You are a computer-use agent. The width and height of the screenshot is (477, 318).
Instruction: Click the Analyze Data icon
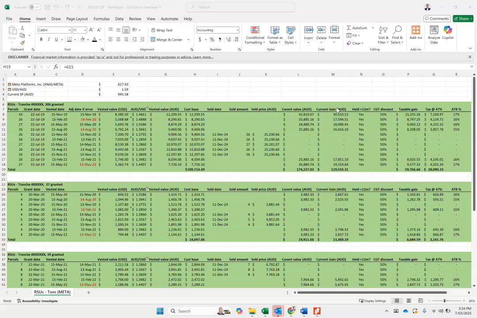pos(434,35)
